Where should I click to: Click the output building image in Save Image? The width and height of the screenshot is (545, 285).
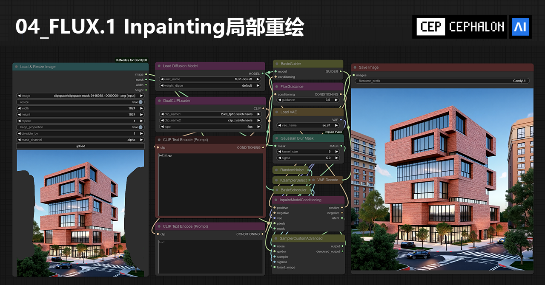click(442, 180)
